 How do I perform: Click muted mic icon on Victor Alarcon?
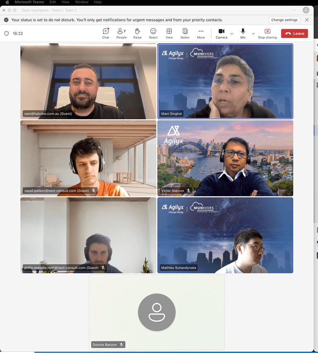pos(189,191)
